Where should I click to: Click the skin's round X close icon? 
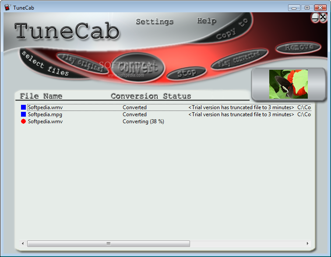click(323, 17)
